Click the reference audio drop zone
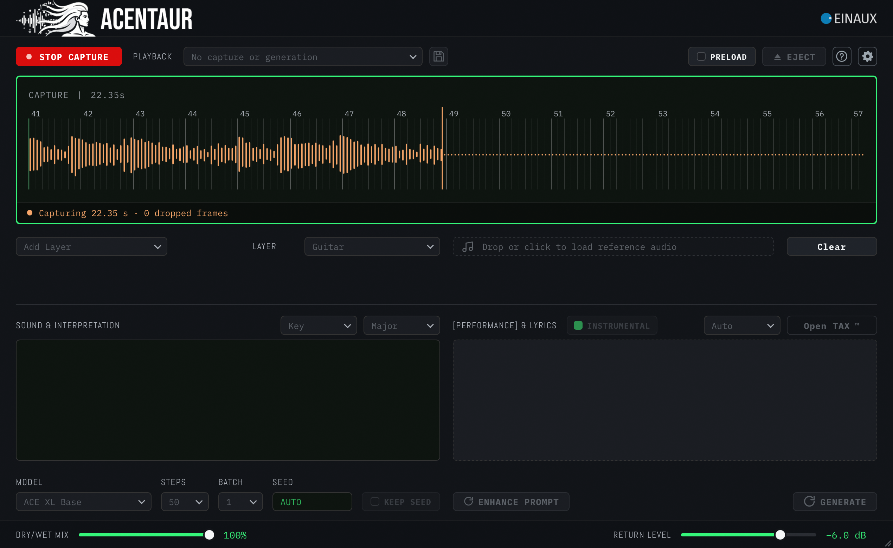This screenshot has height=548, width=893. point(613,246)
